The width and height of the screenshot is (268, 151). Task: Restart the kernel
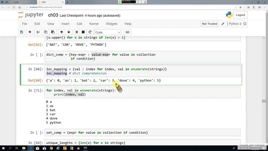pyautogui.click(x=90, y=32)
